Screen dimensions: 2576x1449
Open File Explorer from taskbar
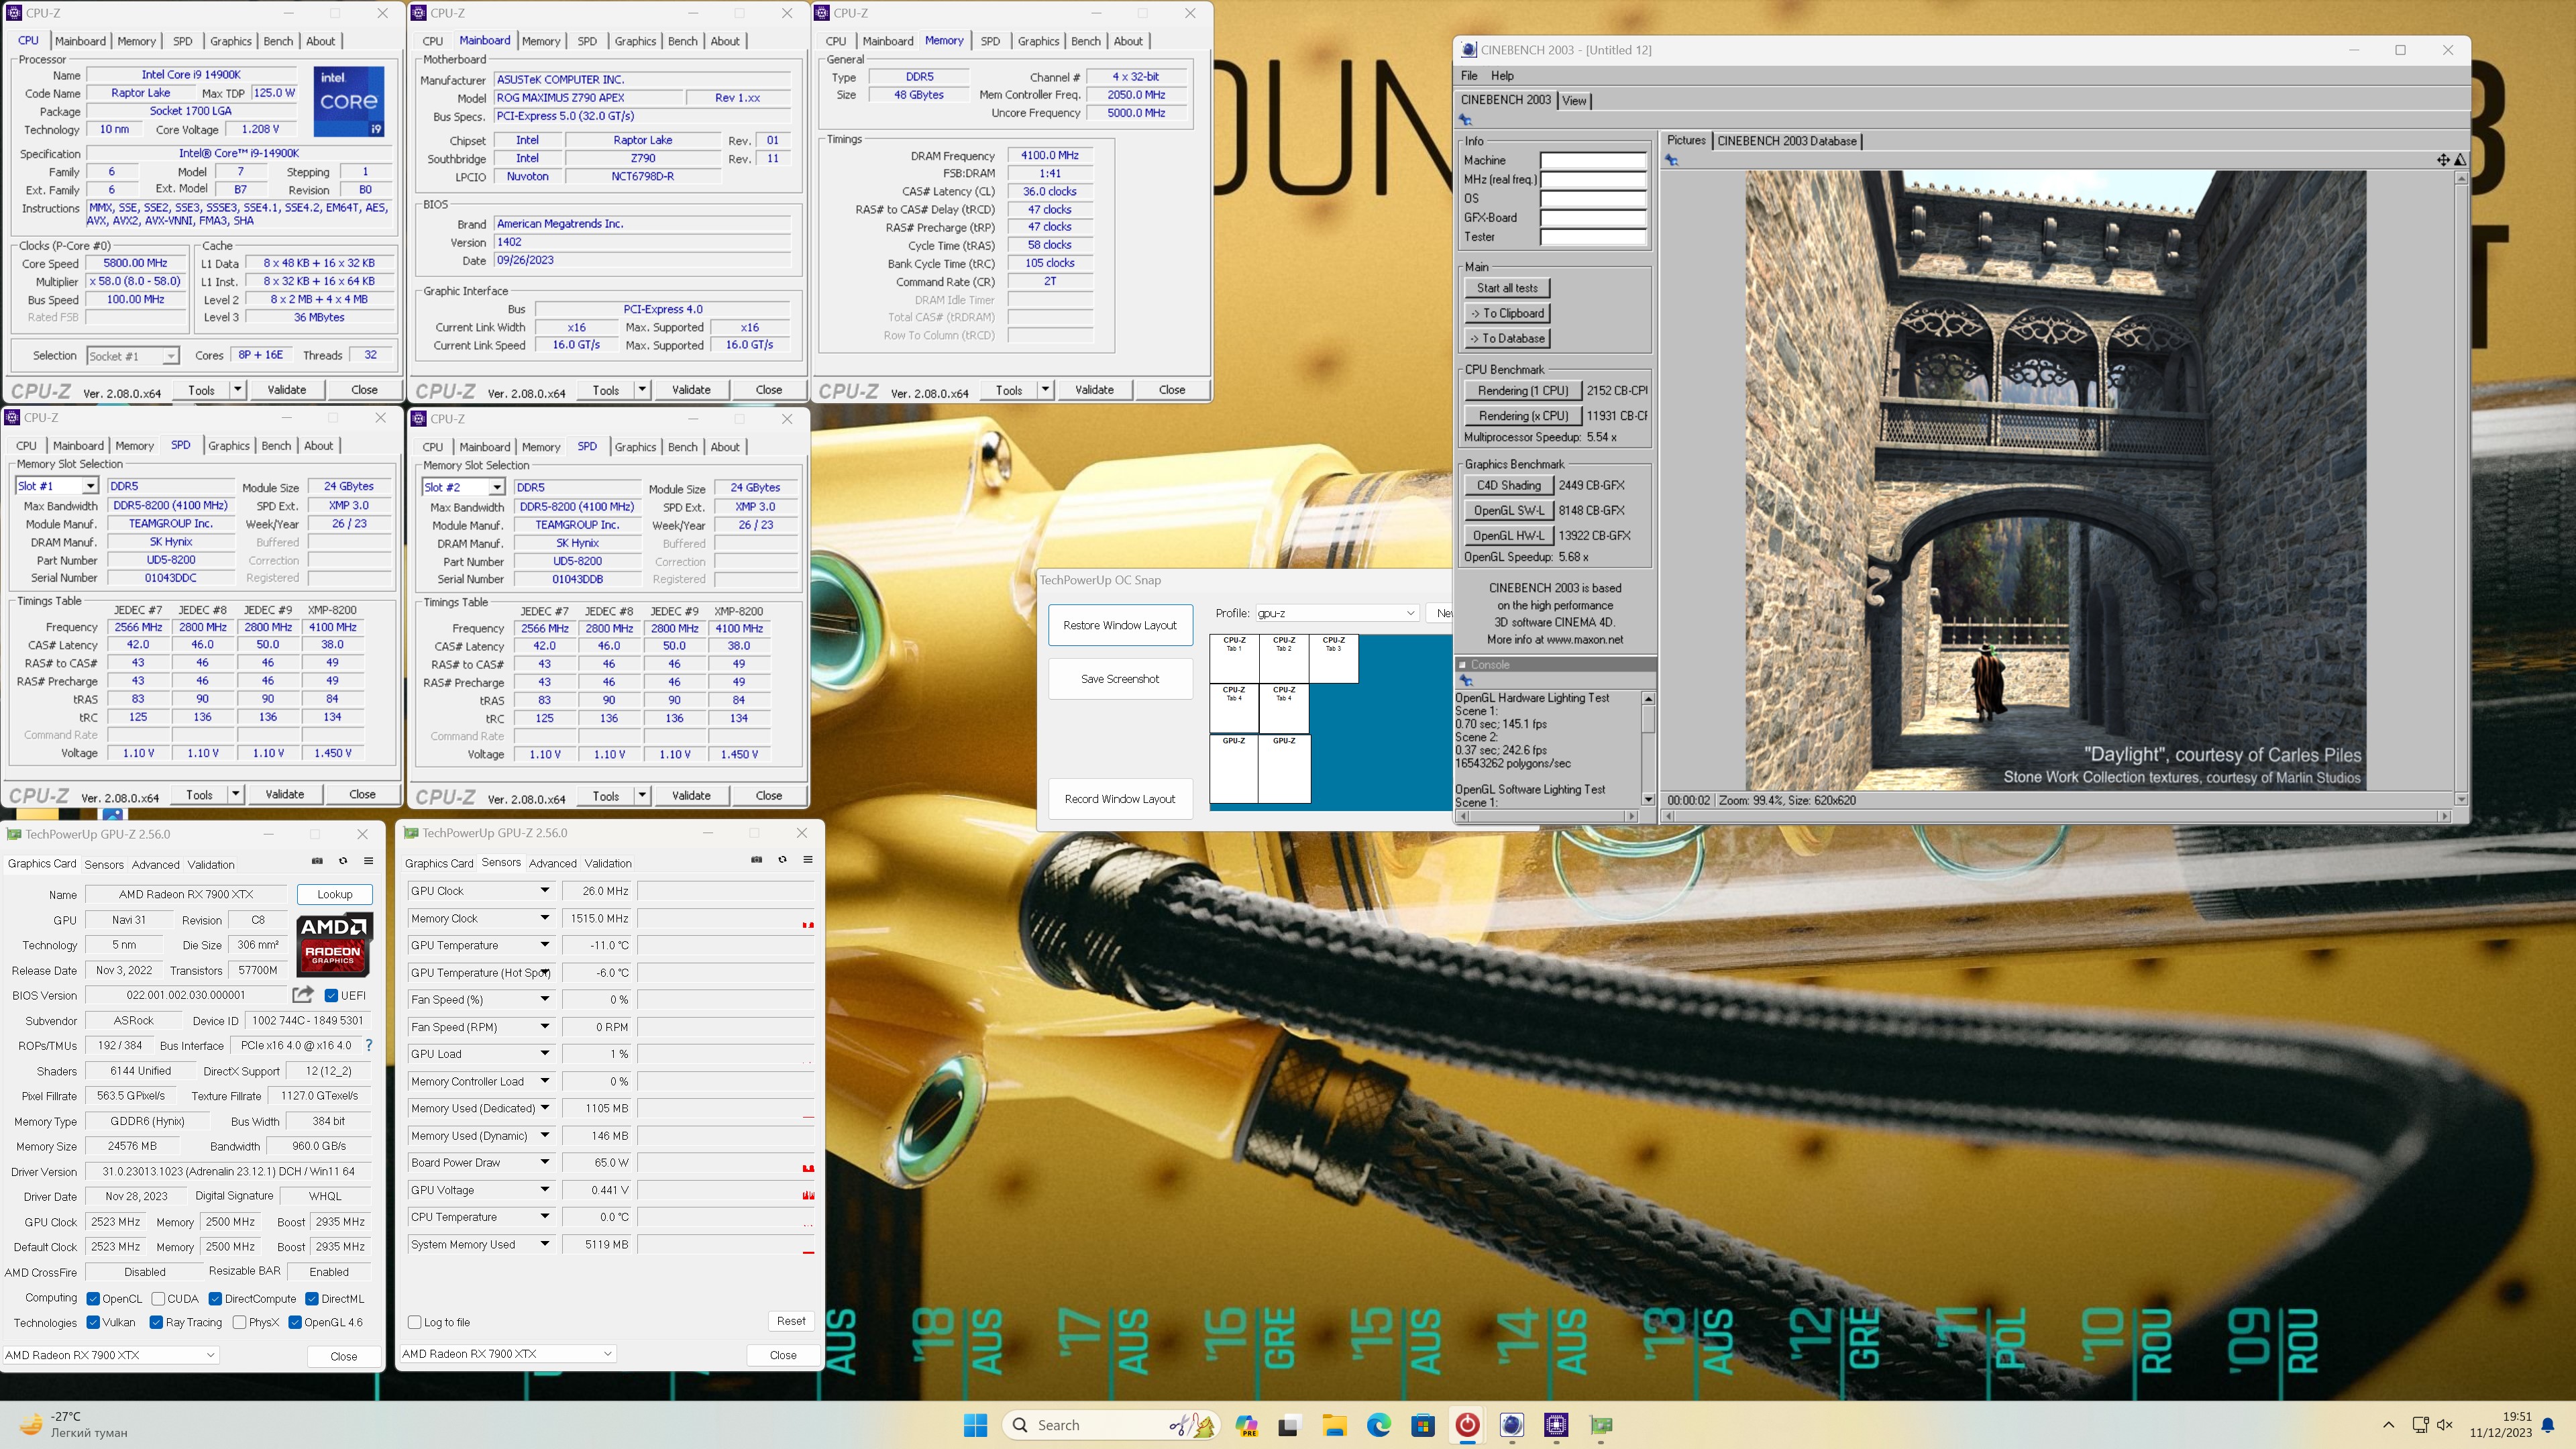(x=1334, y=1425)
